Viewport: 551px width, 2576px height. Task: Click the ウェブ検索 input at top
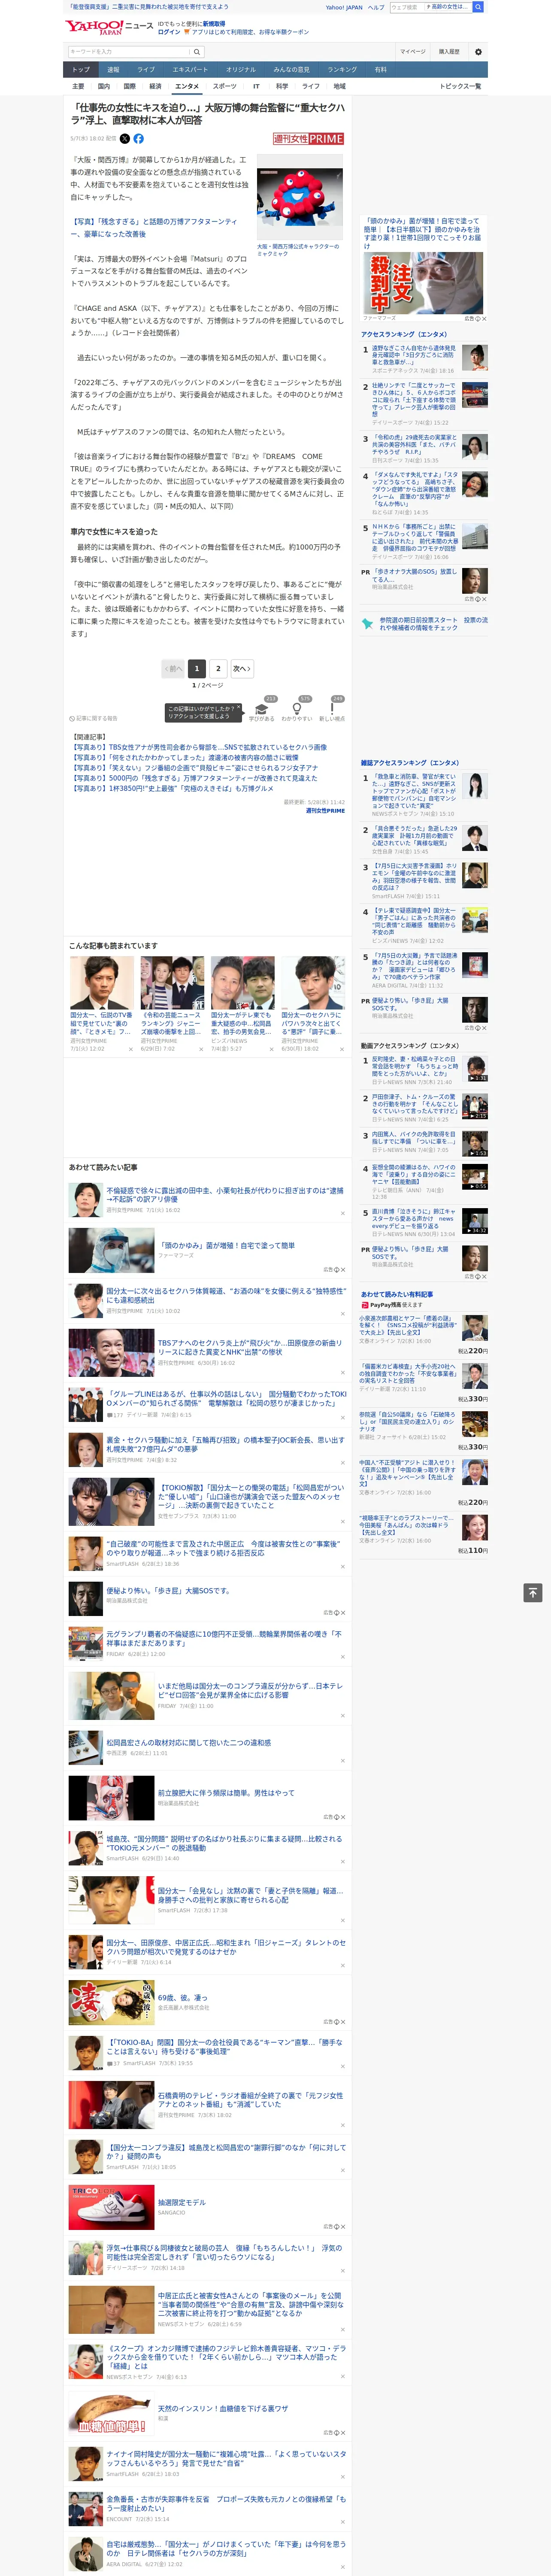tap(406, 7)
